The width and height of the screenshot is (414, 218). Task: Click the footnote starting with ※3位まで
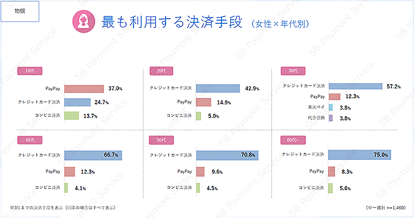63,208
